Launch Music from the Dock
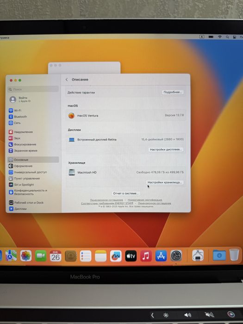 pyautogui.click(x=146, y=256)
